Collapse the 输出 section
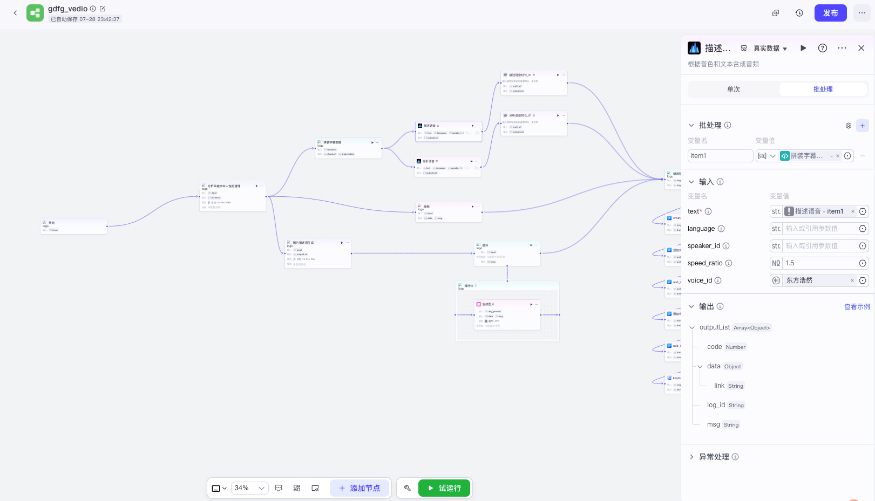This screenshot has height=501, width=875. coord(691,306)
